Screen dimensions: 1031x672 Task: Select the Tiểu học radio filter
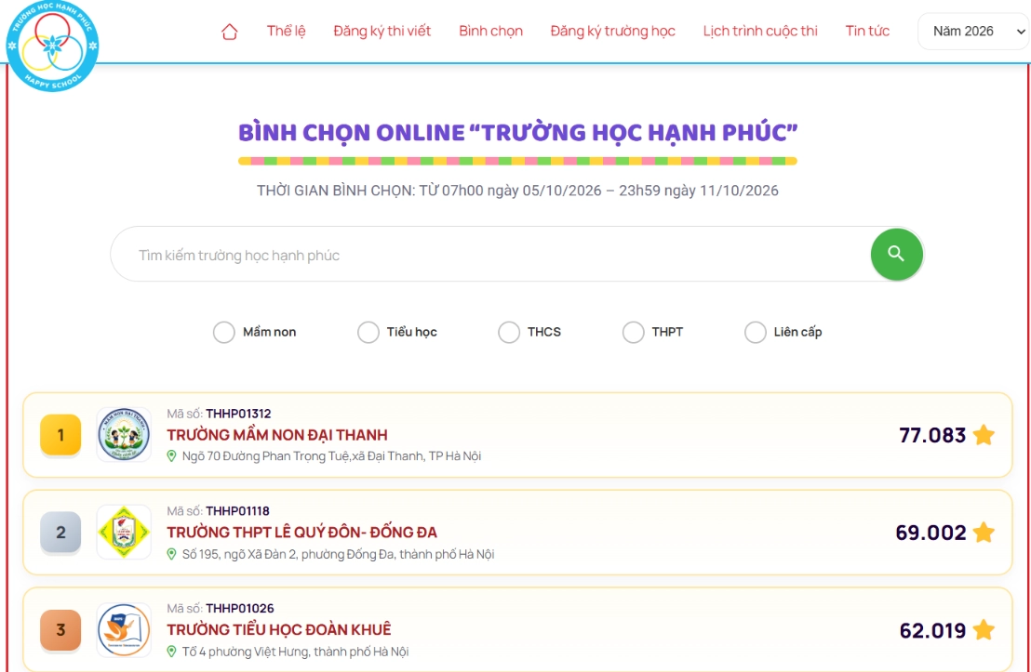[368, 332]
